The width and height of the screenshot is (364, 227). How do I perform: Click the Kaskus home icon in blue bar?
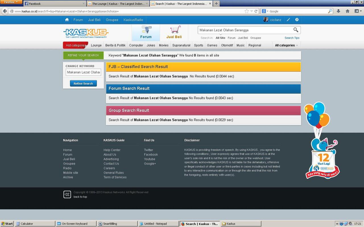(x=67, y=20)
